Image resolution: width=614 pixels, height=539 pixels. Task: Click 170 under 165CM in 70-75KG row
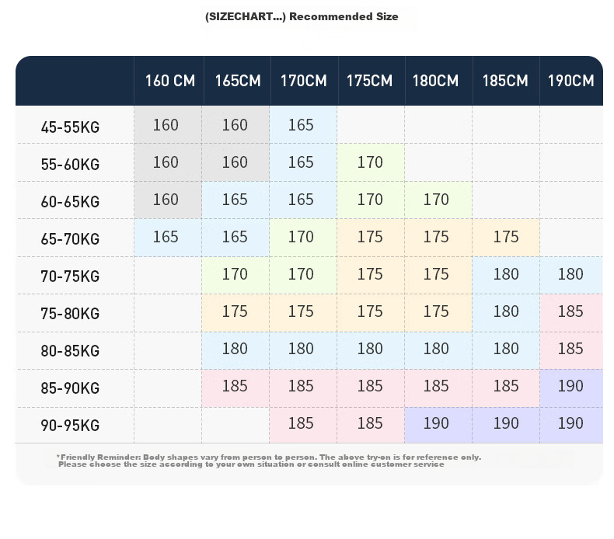(x=235, y=274)
